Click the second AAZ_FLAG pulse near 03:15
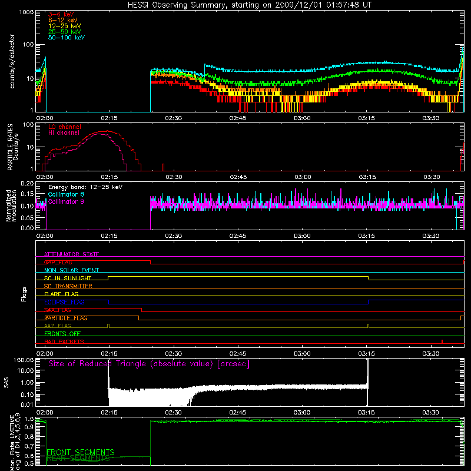Image resolution: width=471 pixels, height=471 pixels. pyautogui.click(x=369, y=326)
